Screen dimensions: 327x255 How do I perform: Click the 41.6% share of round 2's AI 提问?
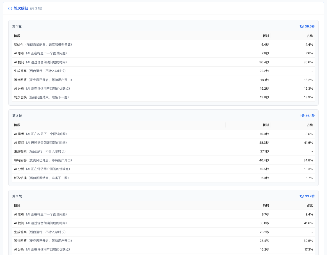click(x=309, y=143)
